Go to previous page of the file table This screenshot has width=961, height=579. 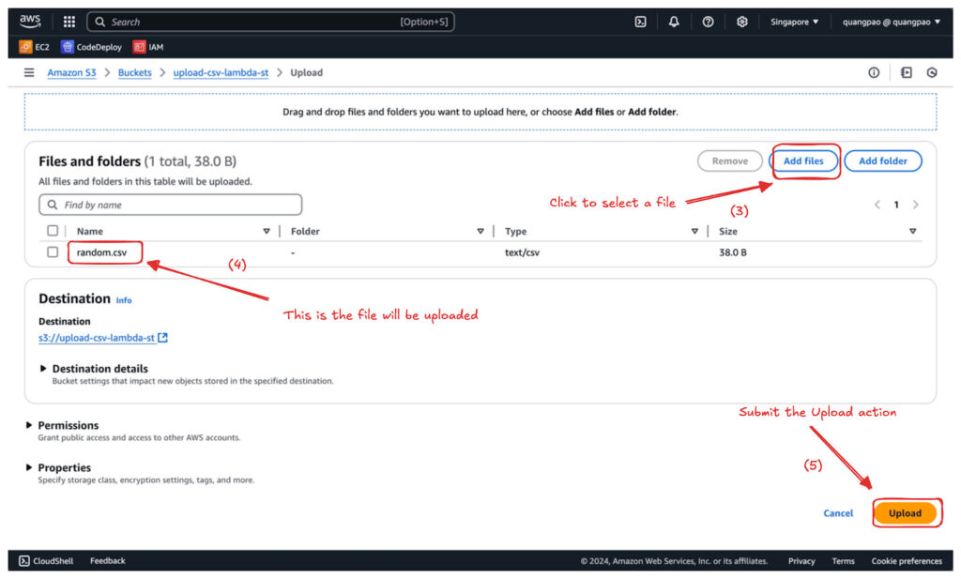[877, 205]
